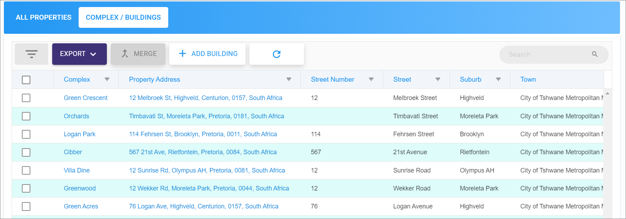Open the 567 21st Ave address link
This screenshot has width=626, height=219.
203,152
